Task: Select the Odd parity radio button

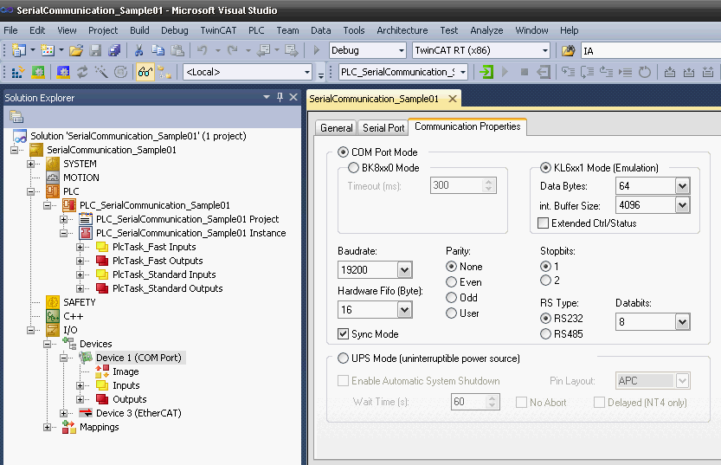Action: click(x=452, y=298)
